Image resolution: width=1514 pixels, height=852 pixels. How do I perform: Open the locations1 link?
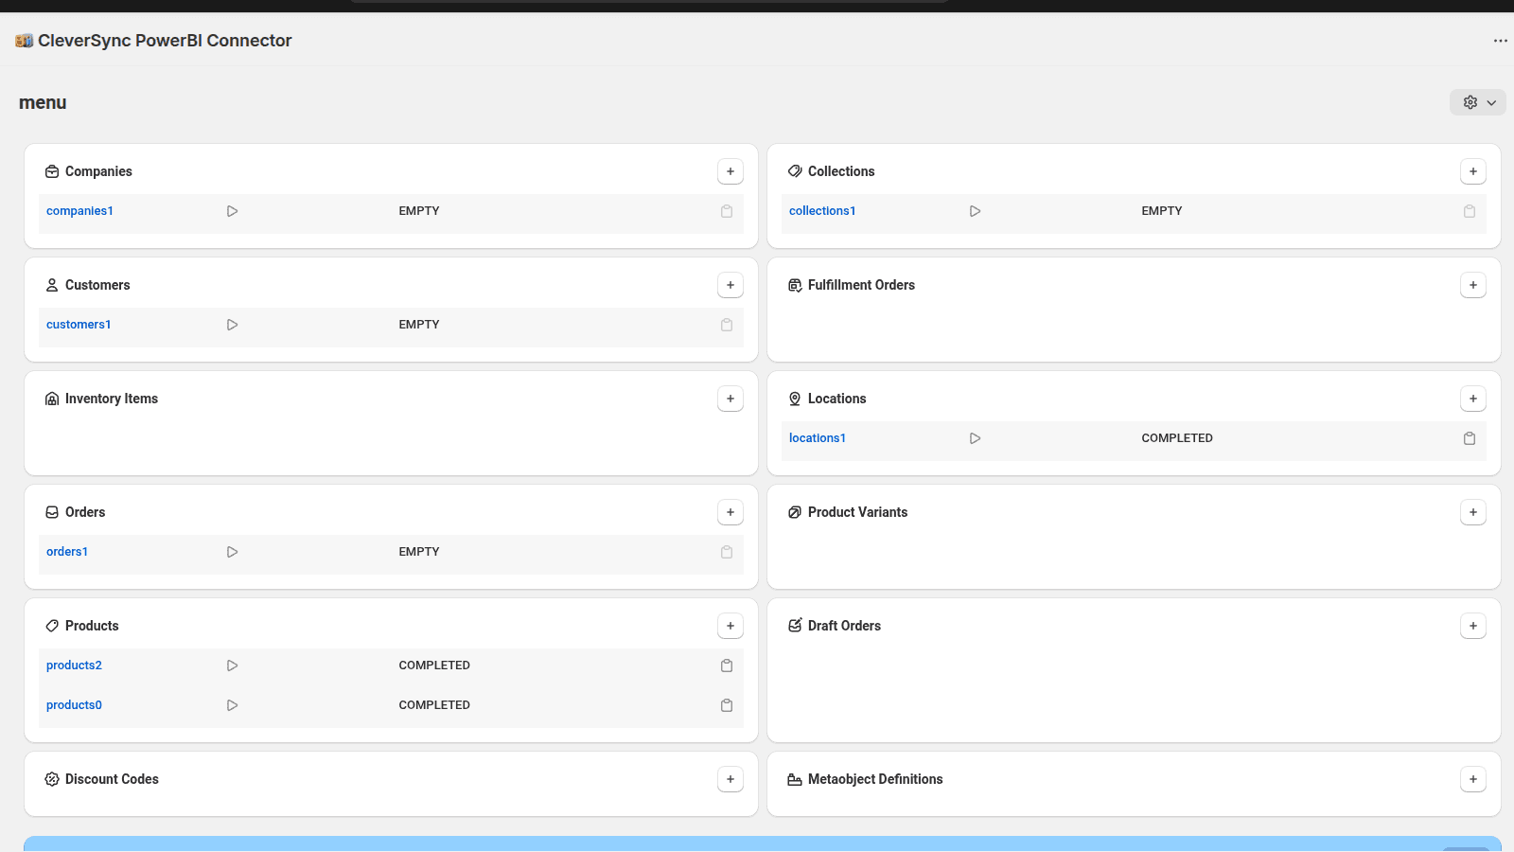[x=818, y=438]
